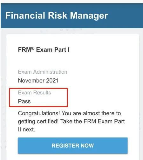Image resolution: width=143 pixels, height=160 pixels.
Task: Click the Congratulations message paragraph
Action: [71, 121]
